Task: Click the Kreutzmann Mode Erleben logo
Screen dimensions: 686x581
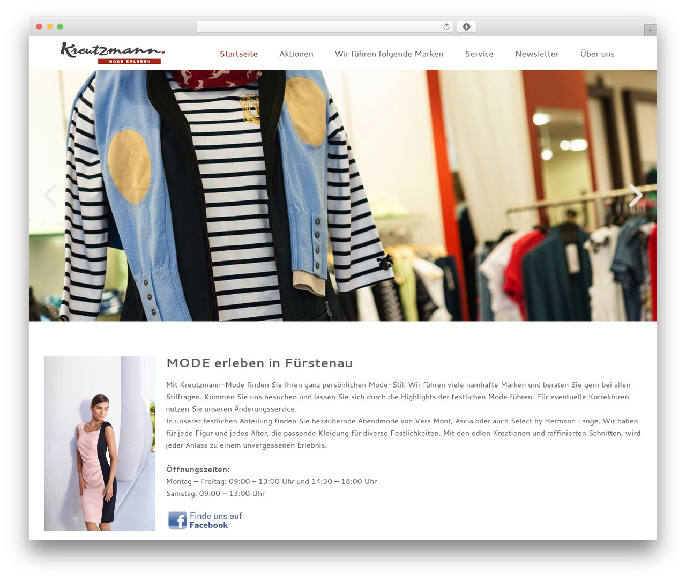Action: (113, 53)
